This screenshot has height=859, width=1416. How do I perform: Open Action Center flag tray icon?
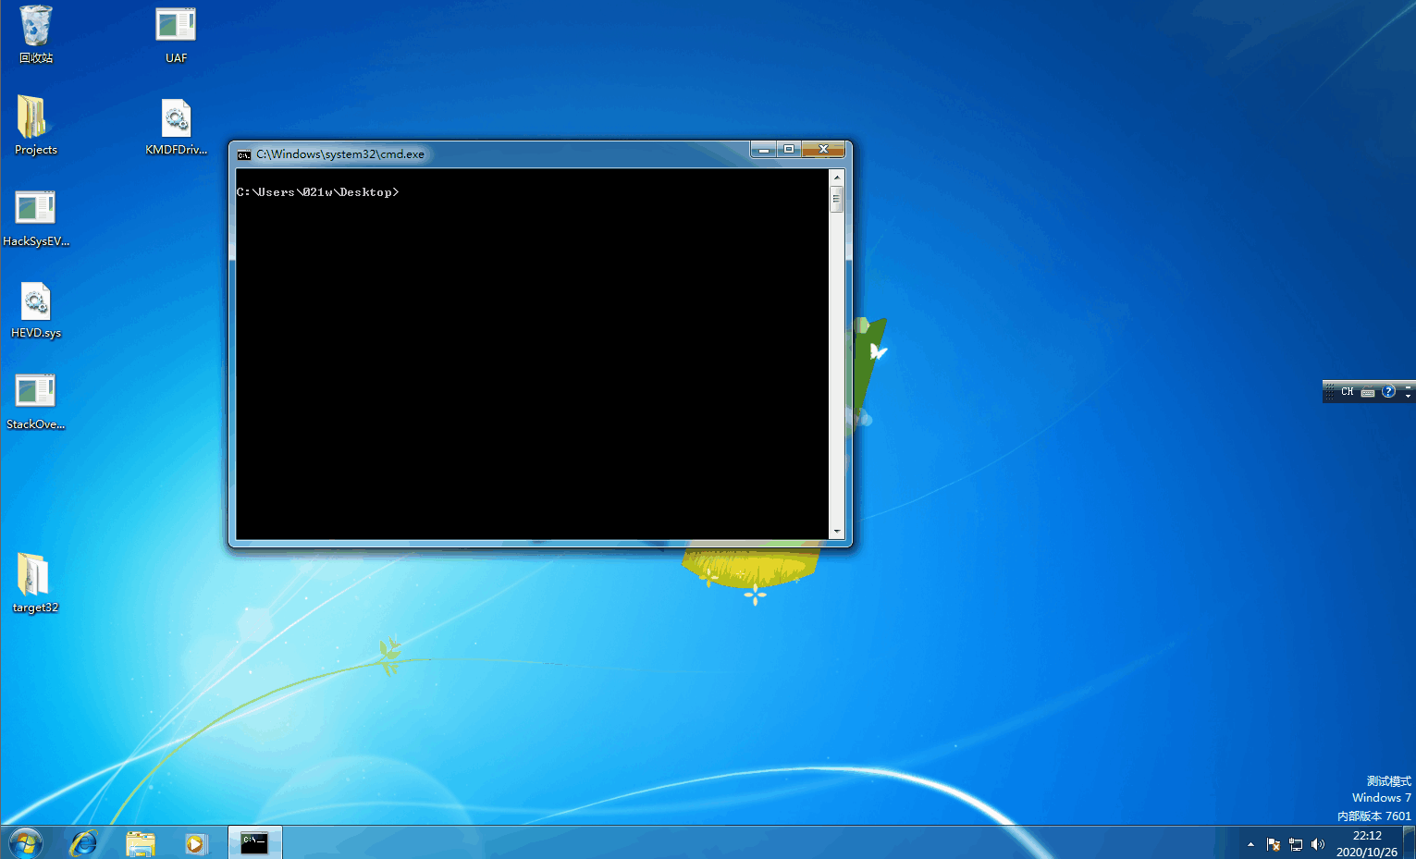point(1274,844)
